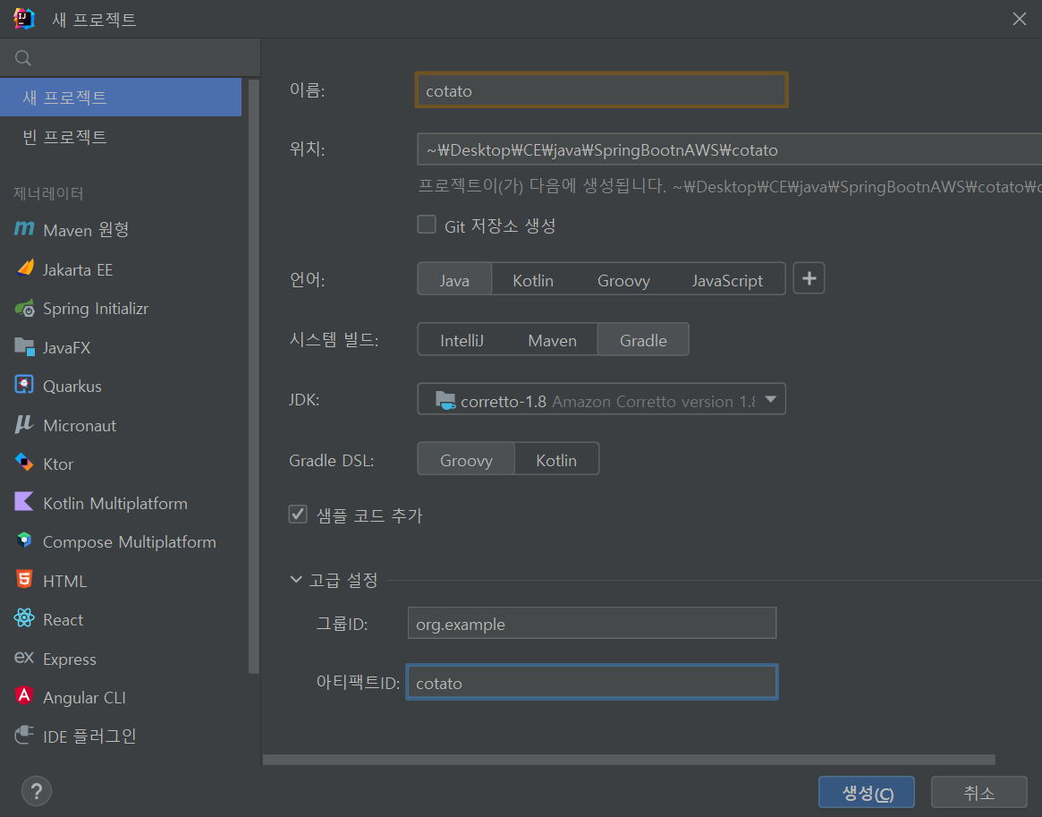Select Groovy as the language
The image size is (1042, 817).
(x=623, y=279)
